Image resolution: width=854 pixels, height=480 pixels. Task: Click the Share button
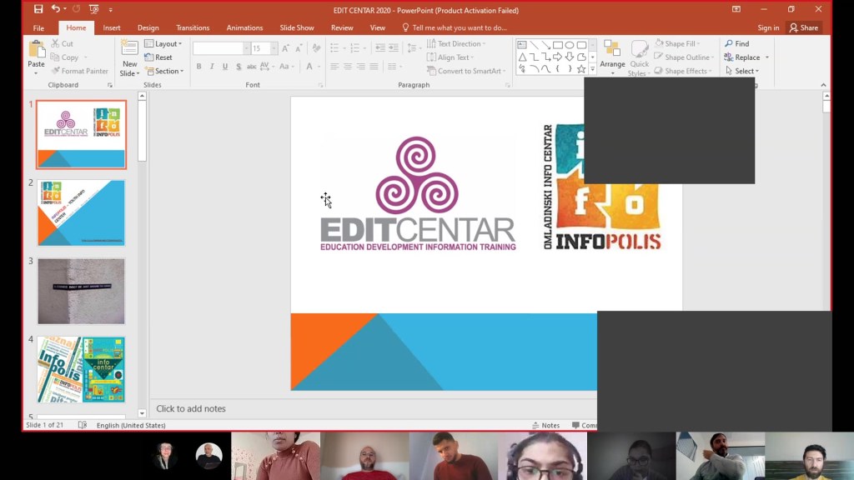pos(804,27)
